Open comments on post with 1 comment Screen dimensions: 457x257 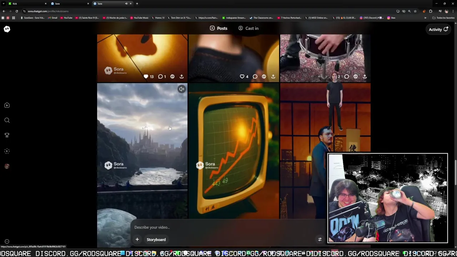pyautogui.click(x=160, y=76)
